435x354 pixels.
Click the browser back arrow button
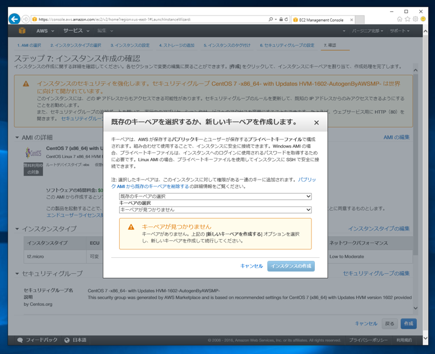[x=14, y=19]
